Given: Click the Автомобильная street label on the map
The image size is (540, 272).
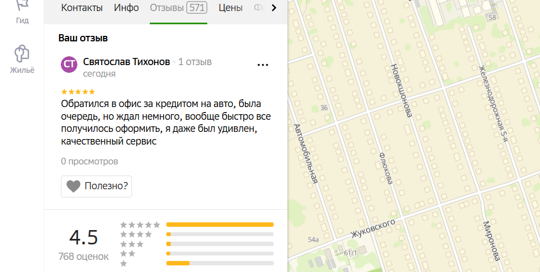Looking at the screenshot, I should 305,153.
